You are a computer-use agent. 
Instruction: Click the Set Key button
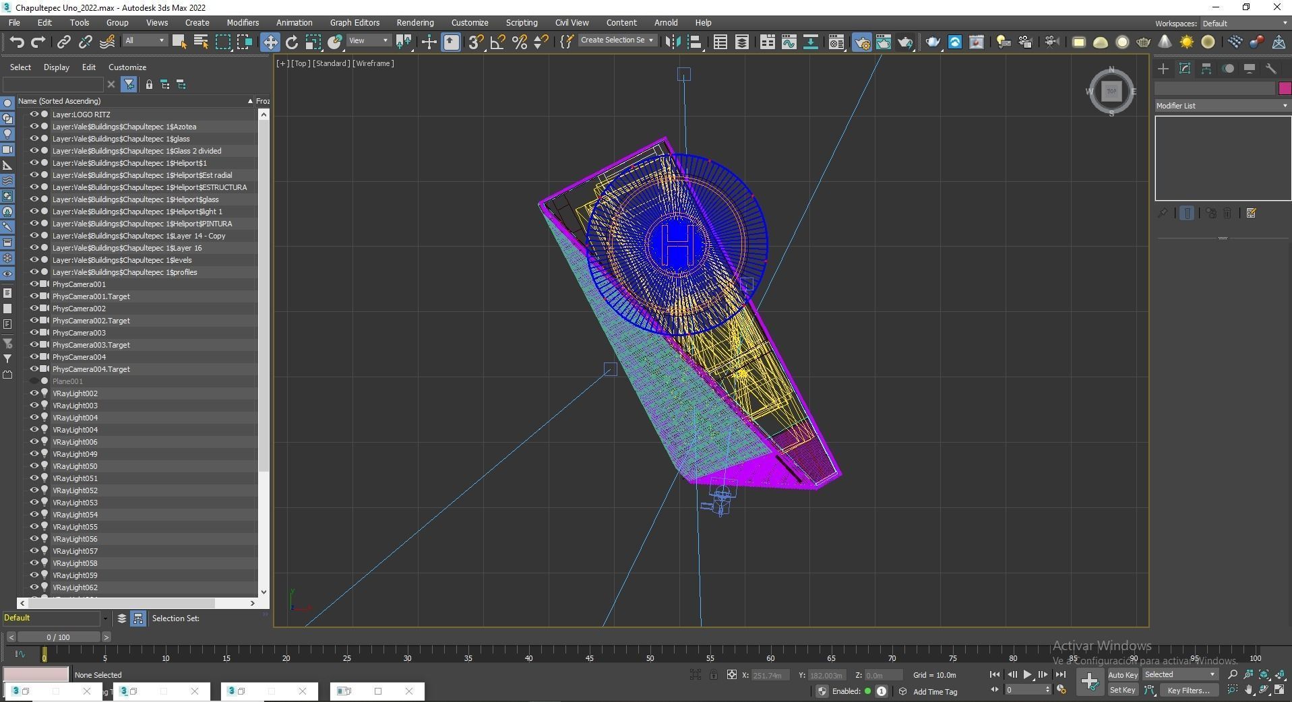tap(1123, 690)
